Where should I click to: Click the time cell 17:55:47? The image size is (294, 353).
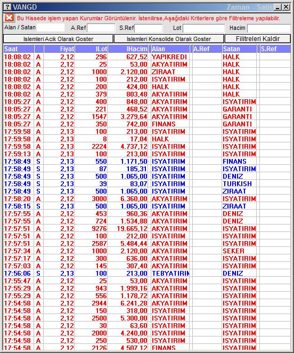pos(19,280)
